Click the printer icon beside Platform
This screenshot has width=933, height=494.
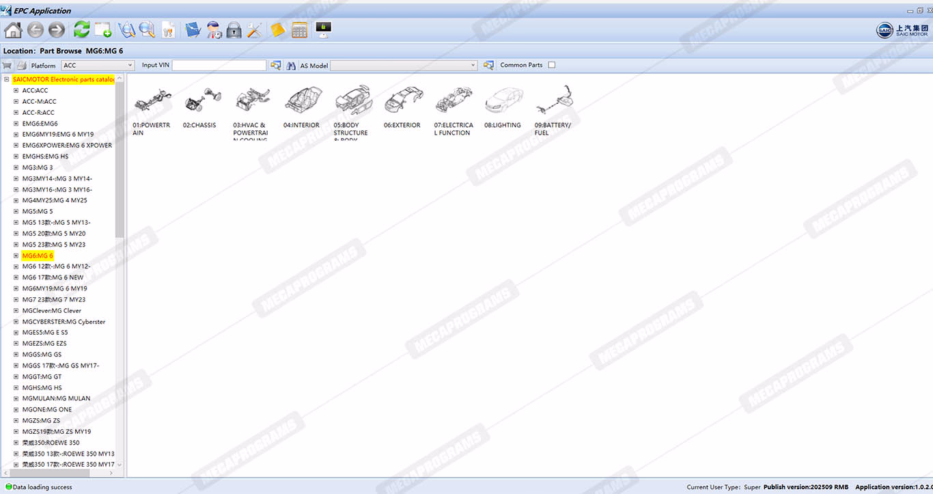pyautogui.click(x=22, y=66)
